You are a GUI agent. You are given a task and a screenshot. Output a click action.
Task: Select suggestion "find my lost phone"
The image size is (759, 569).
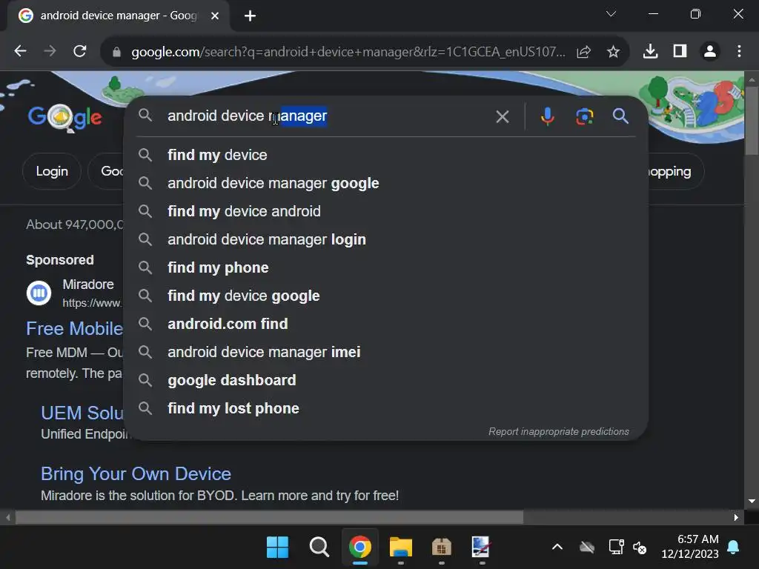click(x=385, y=408)
